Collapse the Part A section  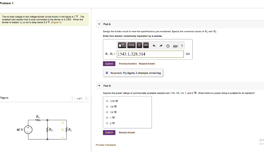(99, 24)
